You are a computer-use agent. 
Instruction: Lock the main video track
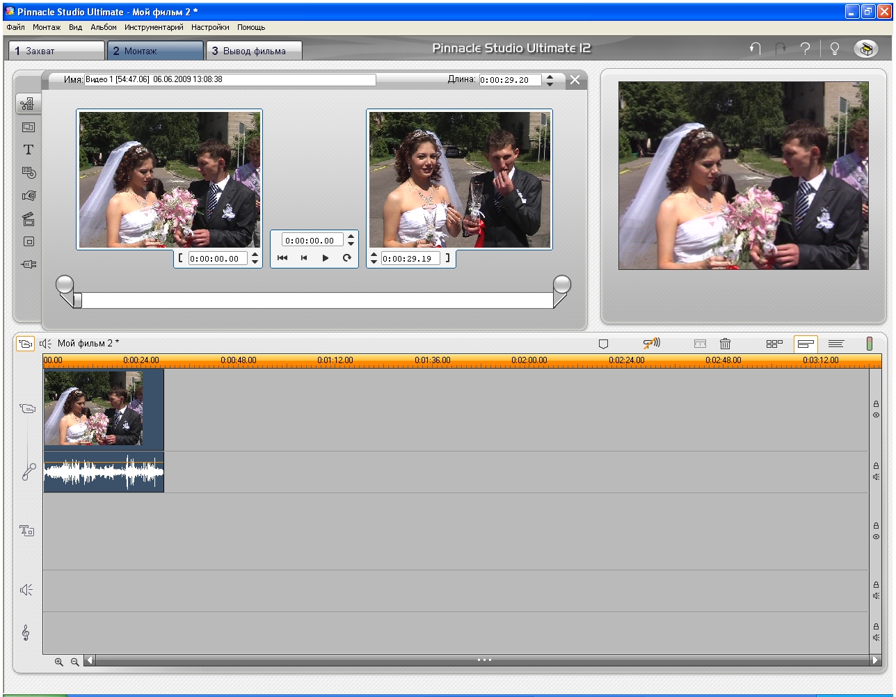pos(876,404)
